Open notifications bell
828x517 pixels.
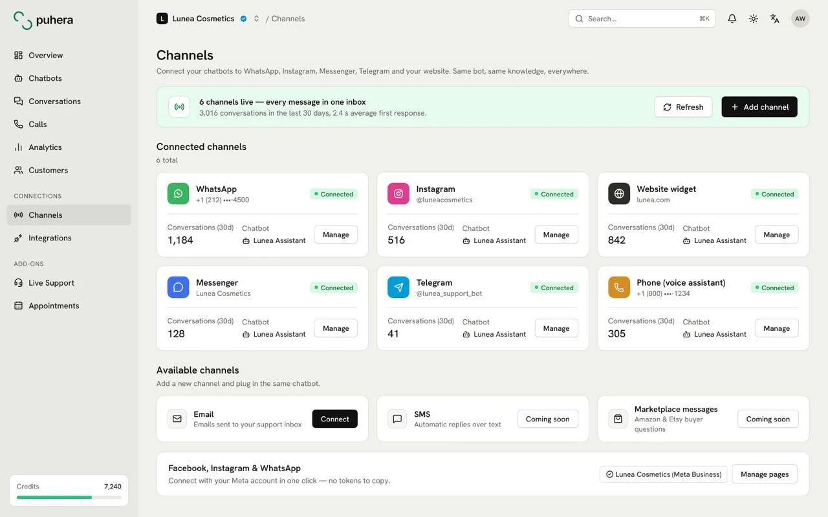[732, 19]
